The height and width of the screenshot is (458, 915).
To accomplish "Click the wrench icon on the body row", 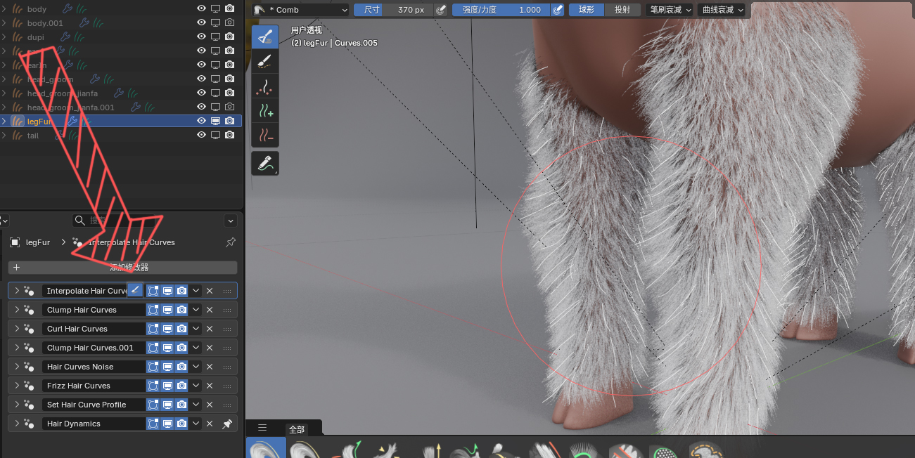I will click(x=68, y=8).
